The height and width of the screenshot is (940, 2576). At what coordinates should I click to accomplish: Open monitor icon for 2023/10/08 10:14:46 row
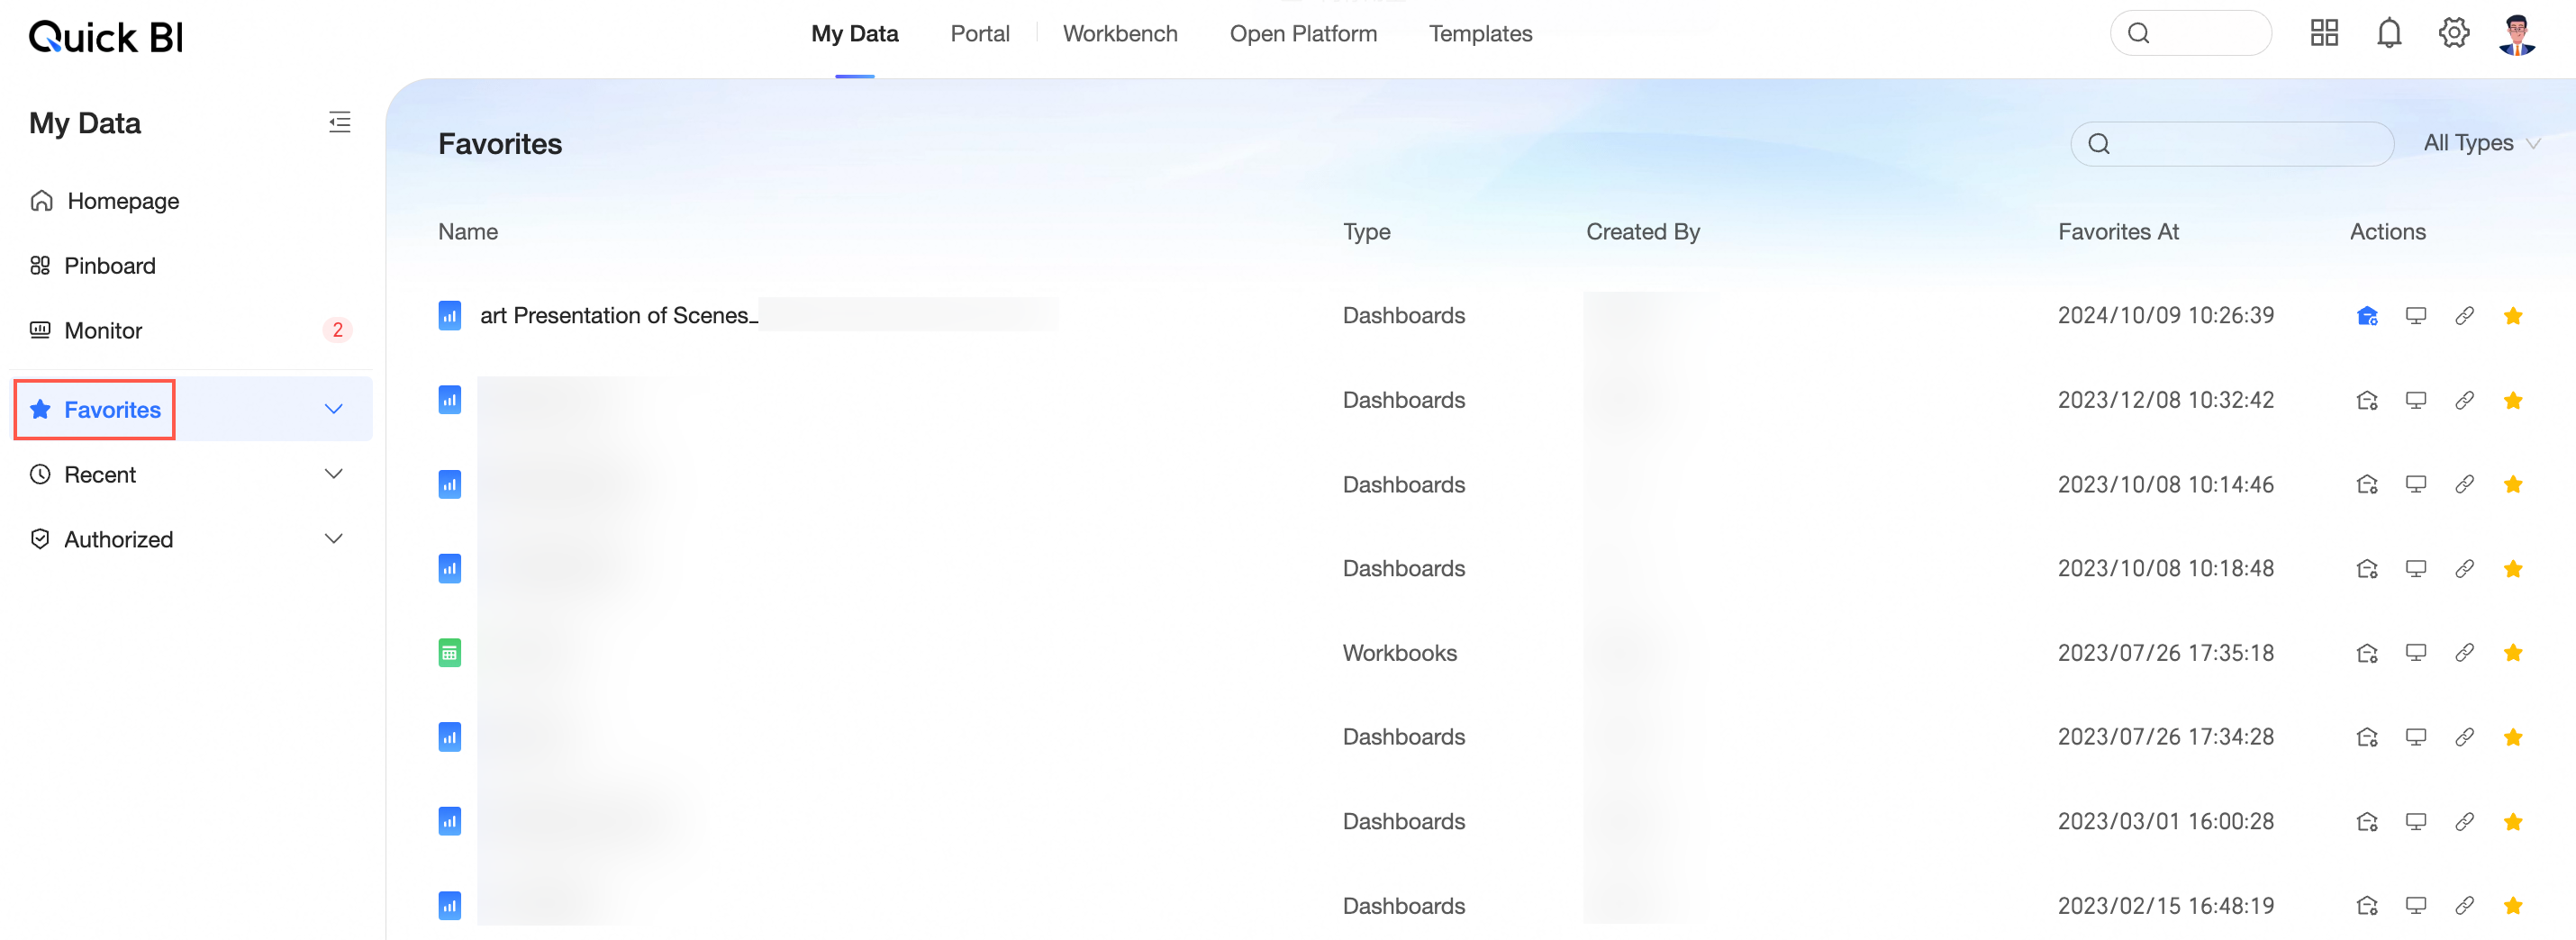[x=2416, y=485]
